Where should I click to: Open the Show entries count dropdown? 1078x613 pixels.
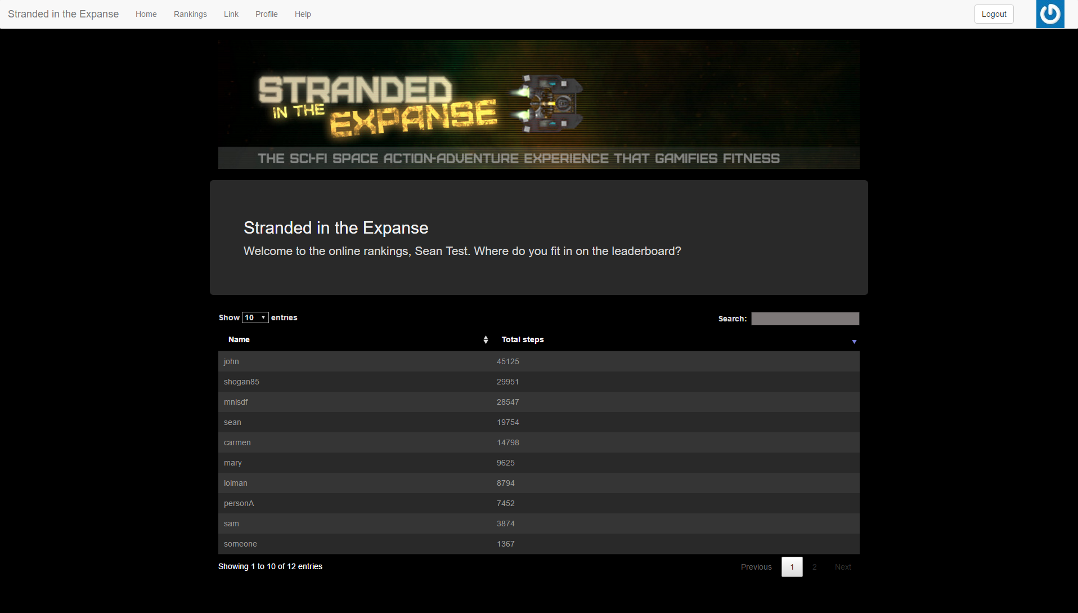(255, 317)
